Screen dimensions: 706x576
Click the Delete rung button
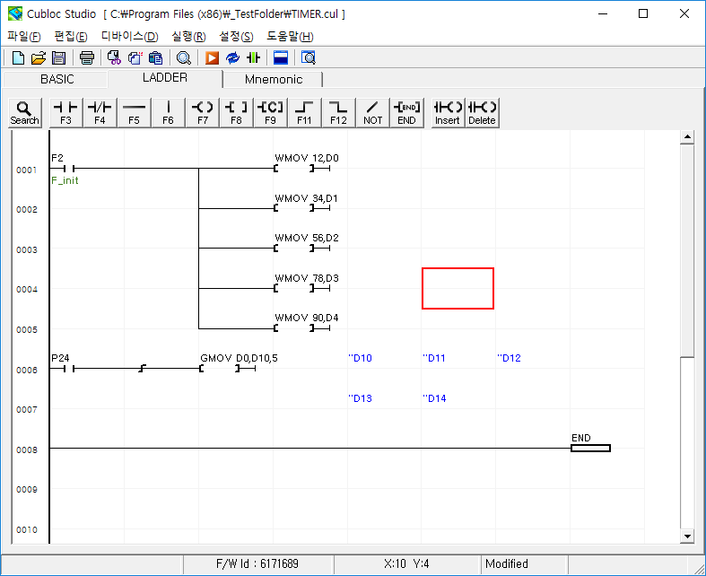482,112
